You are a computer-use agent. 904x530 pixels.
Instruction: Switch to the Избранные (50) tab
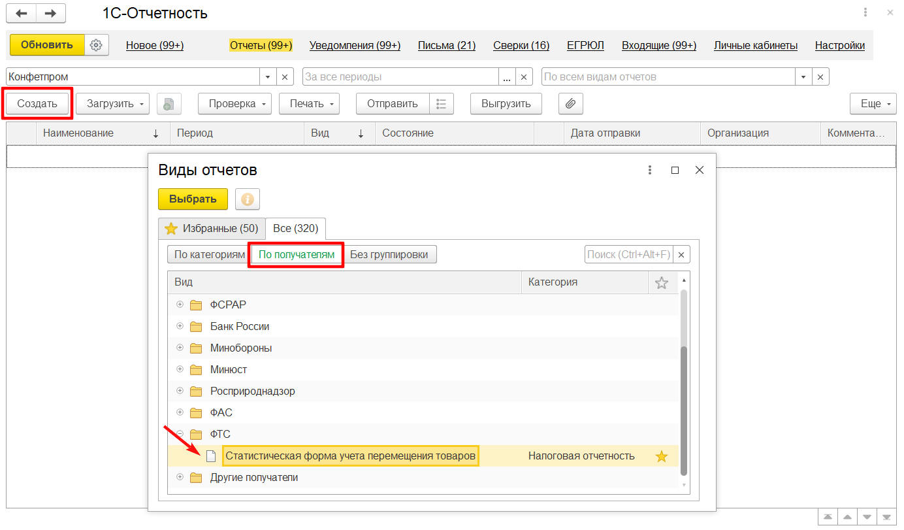coord(212,228)
